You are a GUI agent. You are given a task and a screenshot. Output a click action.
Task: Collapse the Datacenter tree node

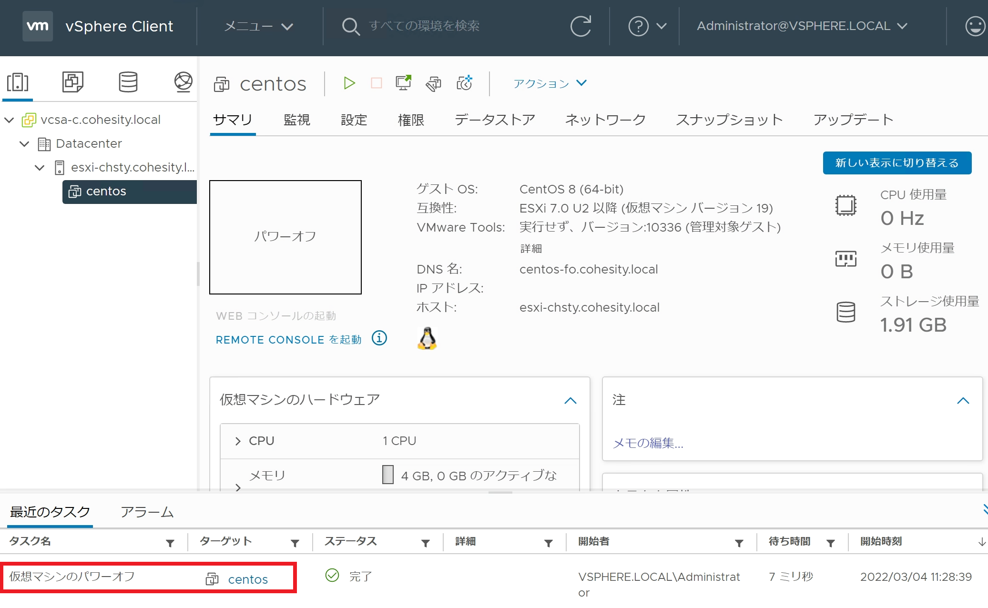click(24, 143)
